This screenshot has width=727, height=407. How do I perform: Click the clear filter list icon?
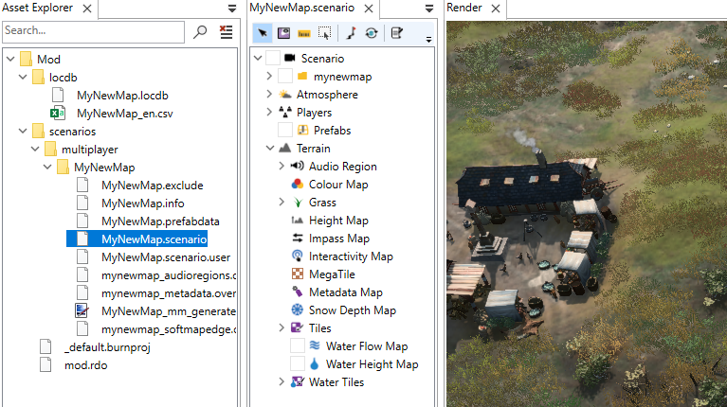coord(227,32)
